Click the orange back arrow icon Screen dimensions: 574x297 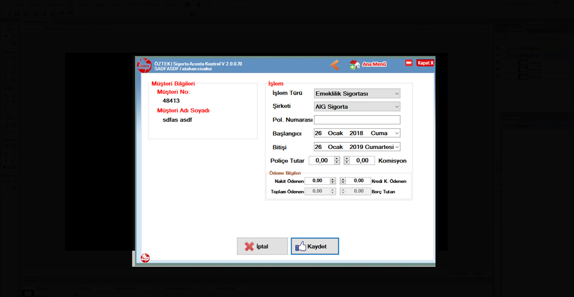pos(335,65)
